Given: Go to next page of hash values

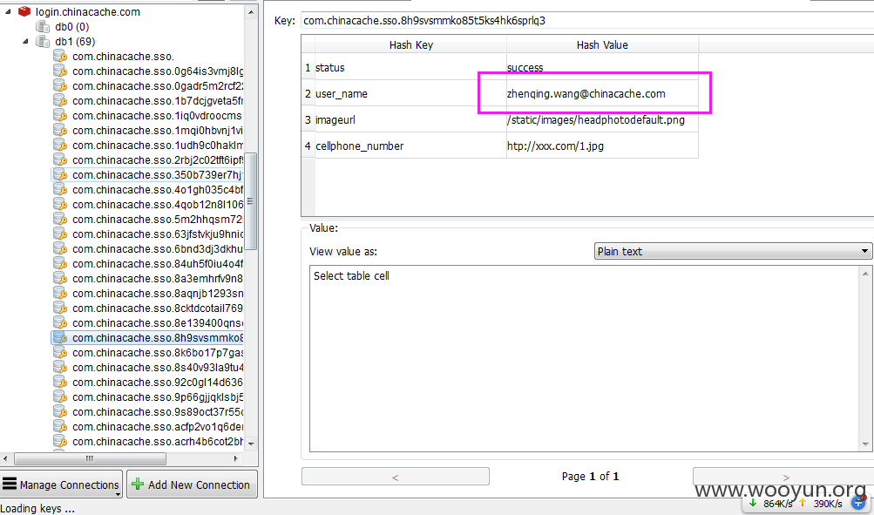Looking at the screenshot, I should pyautogui.click(x=783, y=478).
